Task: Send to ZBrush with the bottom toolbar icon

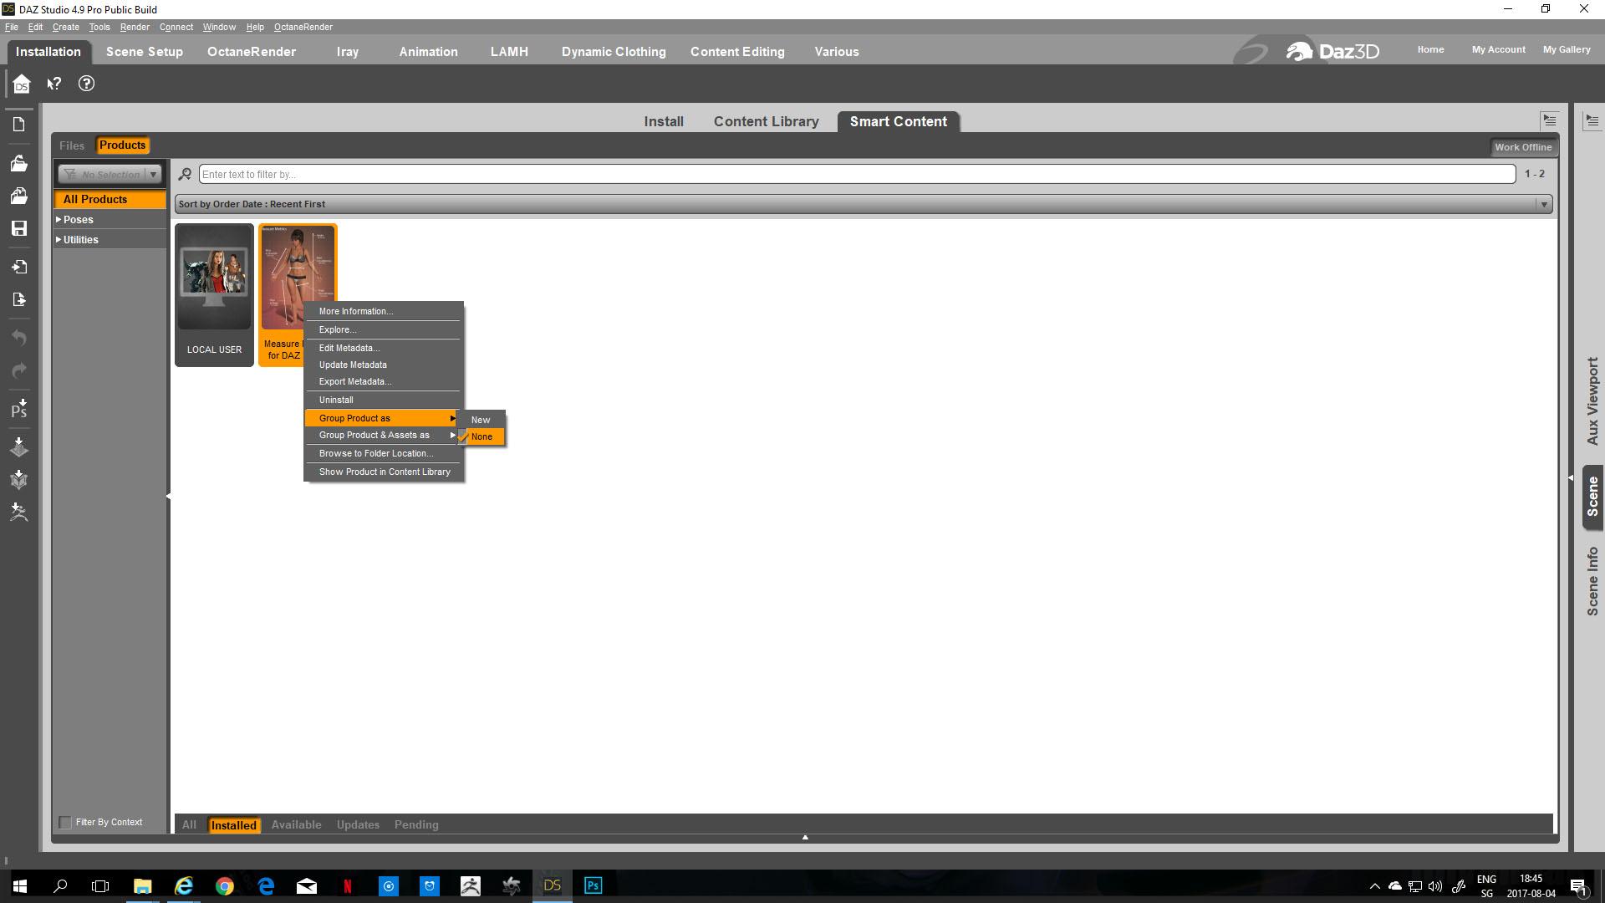Action: coord(19,512)
